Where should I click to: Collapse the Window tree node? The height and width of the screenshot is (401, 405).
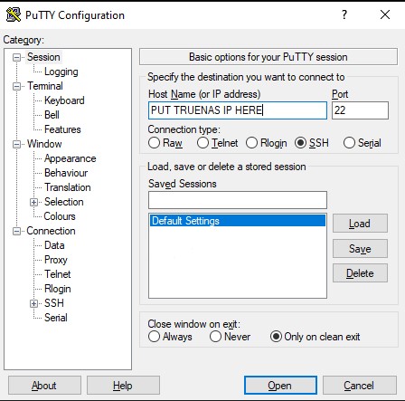(17, 144)
